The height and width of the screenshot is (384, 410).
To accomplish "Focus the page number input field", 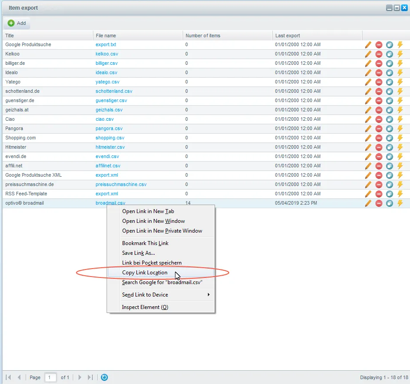I will (51, 377).
